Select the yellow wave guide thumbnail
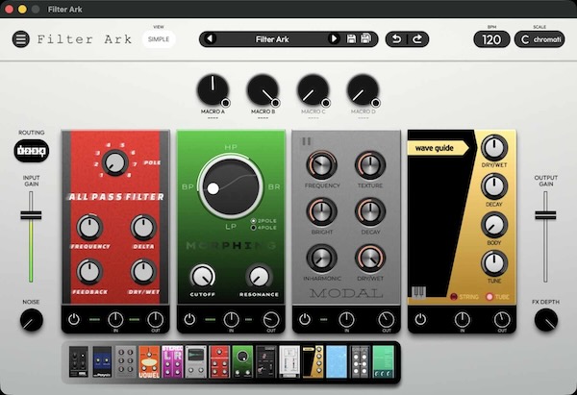Screen dimensions: 577x395 [314, 362]
